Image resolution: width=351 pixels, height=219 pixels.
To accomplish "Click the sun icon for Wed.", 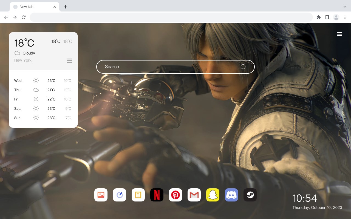I will [36, 80].
